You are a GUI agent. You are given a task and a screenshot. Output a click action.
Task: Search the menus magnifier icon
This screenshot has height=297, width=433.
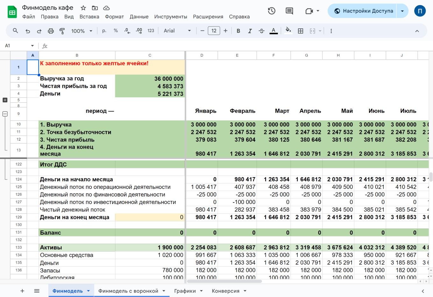(x=15, y=31)
